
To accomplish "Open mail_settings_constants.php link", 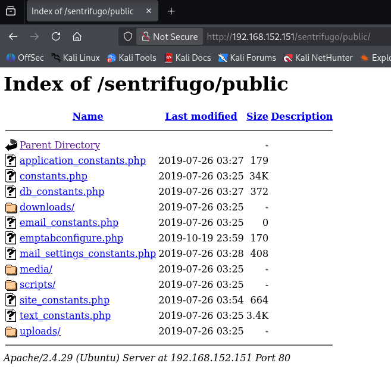I will [x=87, y=253].
